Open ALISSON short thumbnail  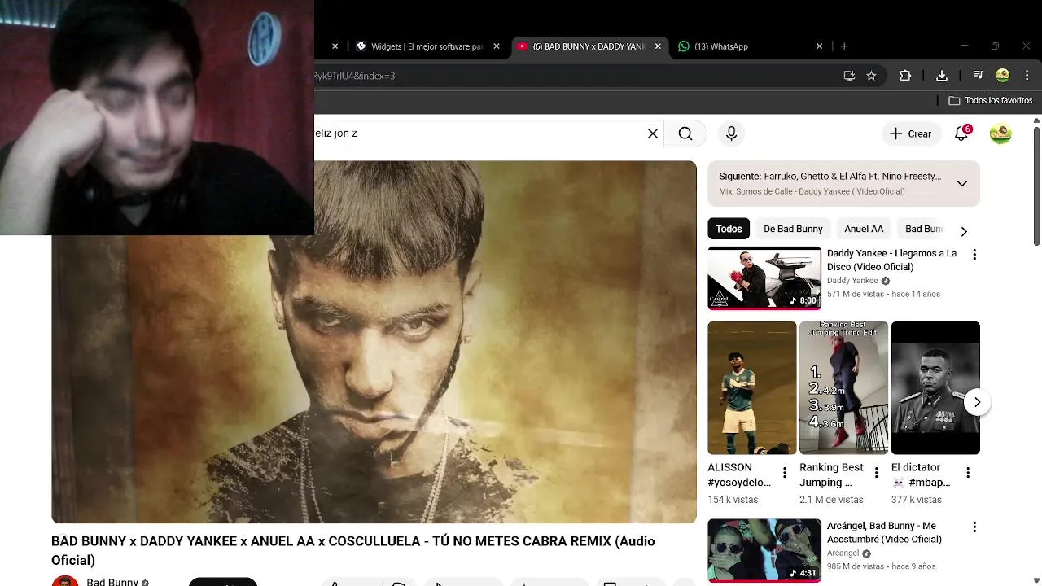point(752,387)
